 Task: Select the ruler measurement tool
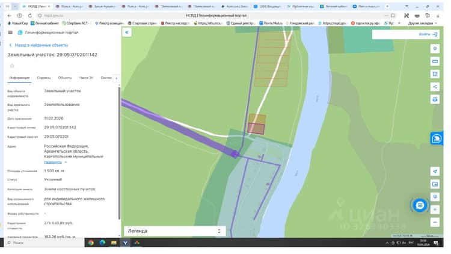435,61
